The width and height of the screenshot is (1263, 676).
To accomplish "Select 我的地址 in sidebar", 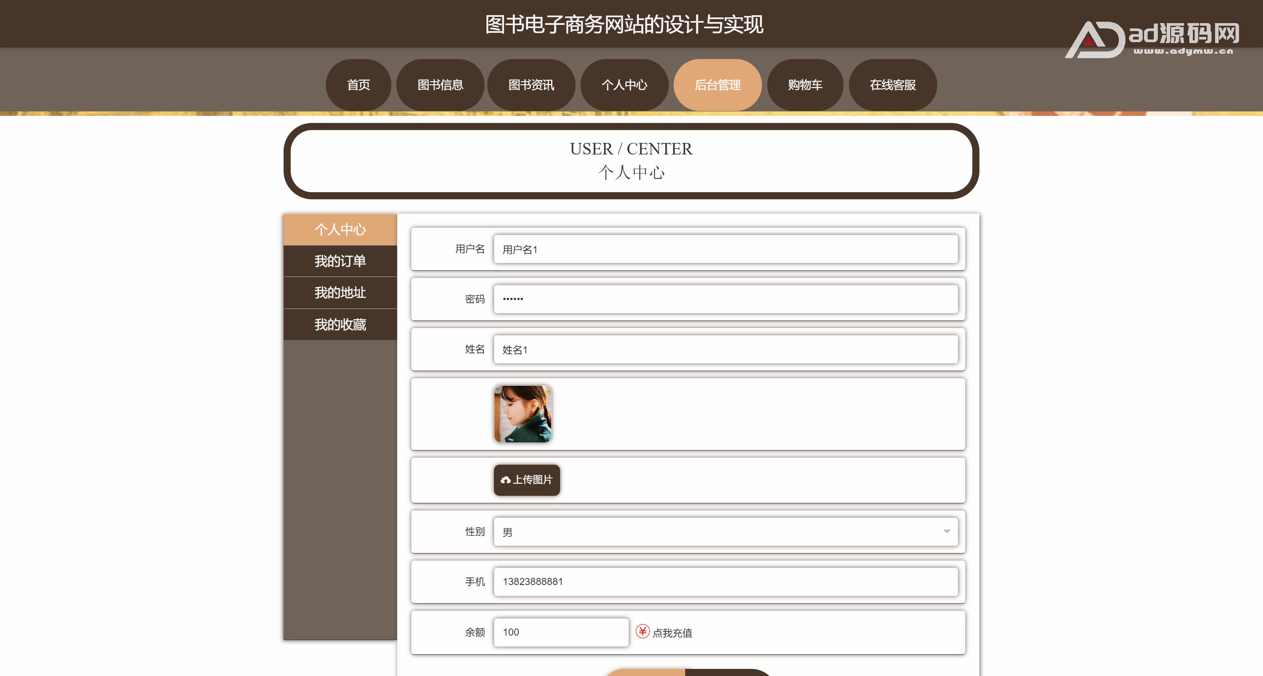I will (340, 293).
